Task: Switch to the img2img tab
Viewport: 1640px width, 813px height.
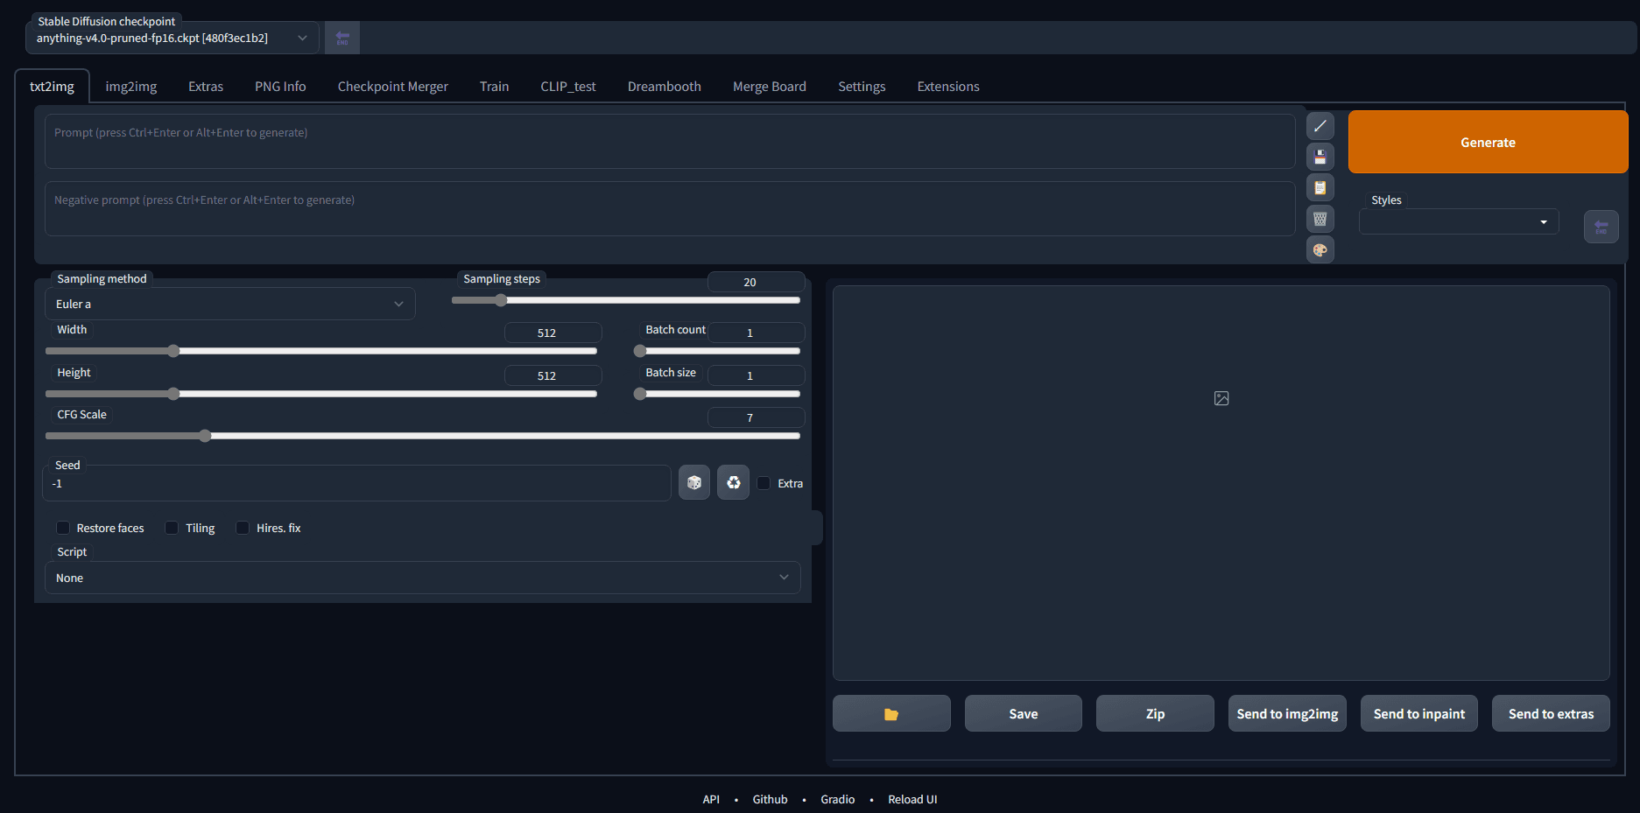Action: tap(131, 87)
